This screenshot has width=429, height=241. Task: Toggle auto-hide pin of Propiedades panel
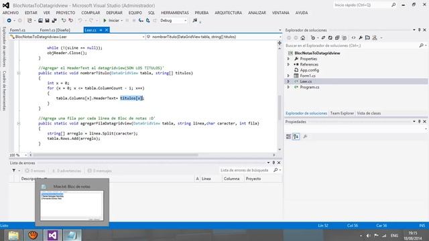[x=419, y=121]
